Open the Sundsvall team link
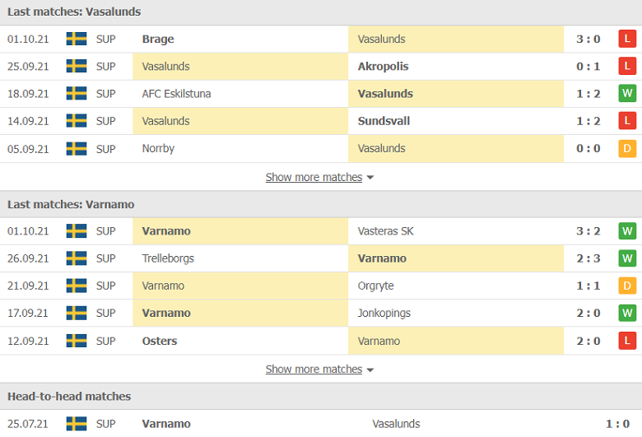 point(384,121)
